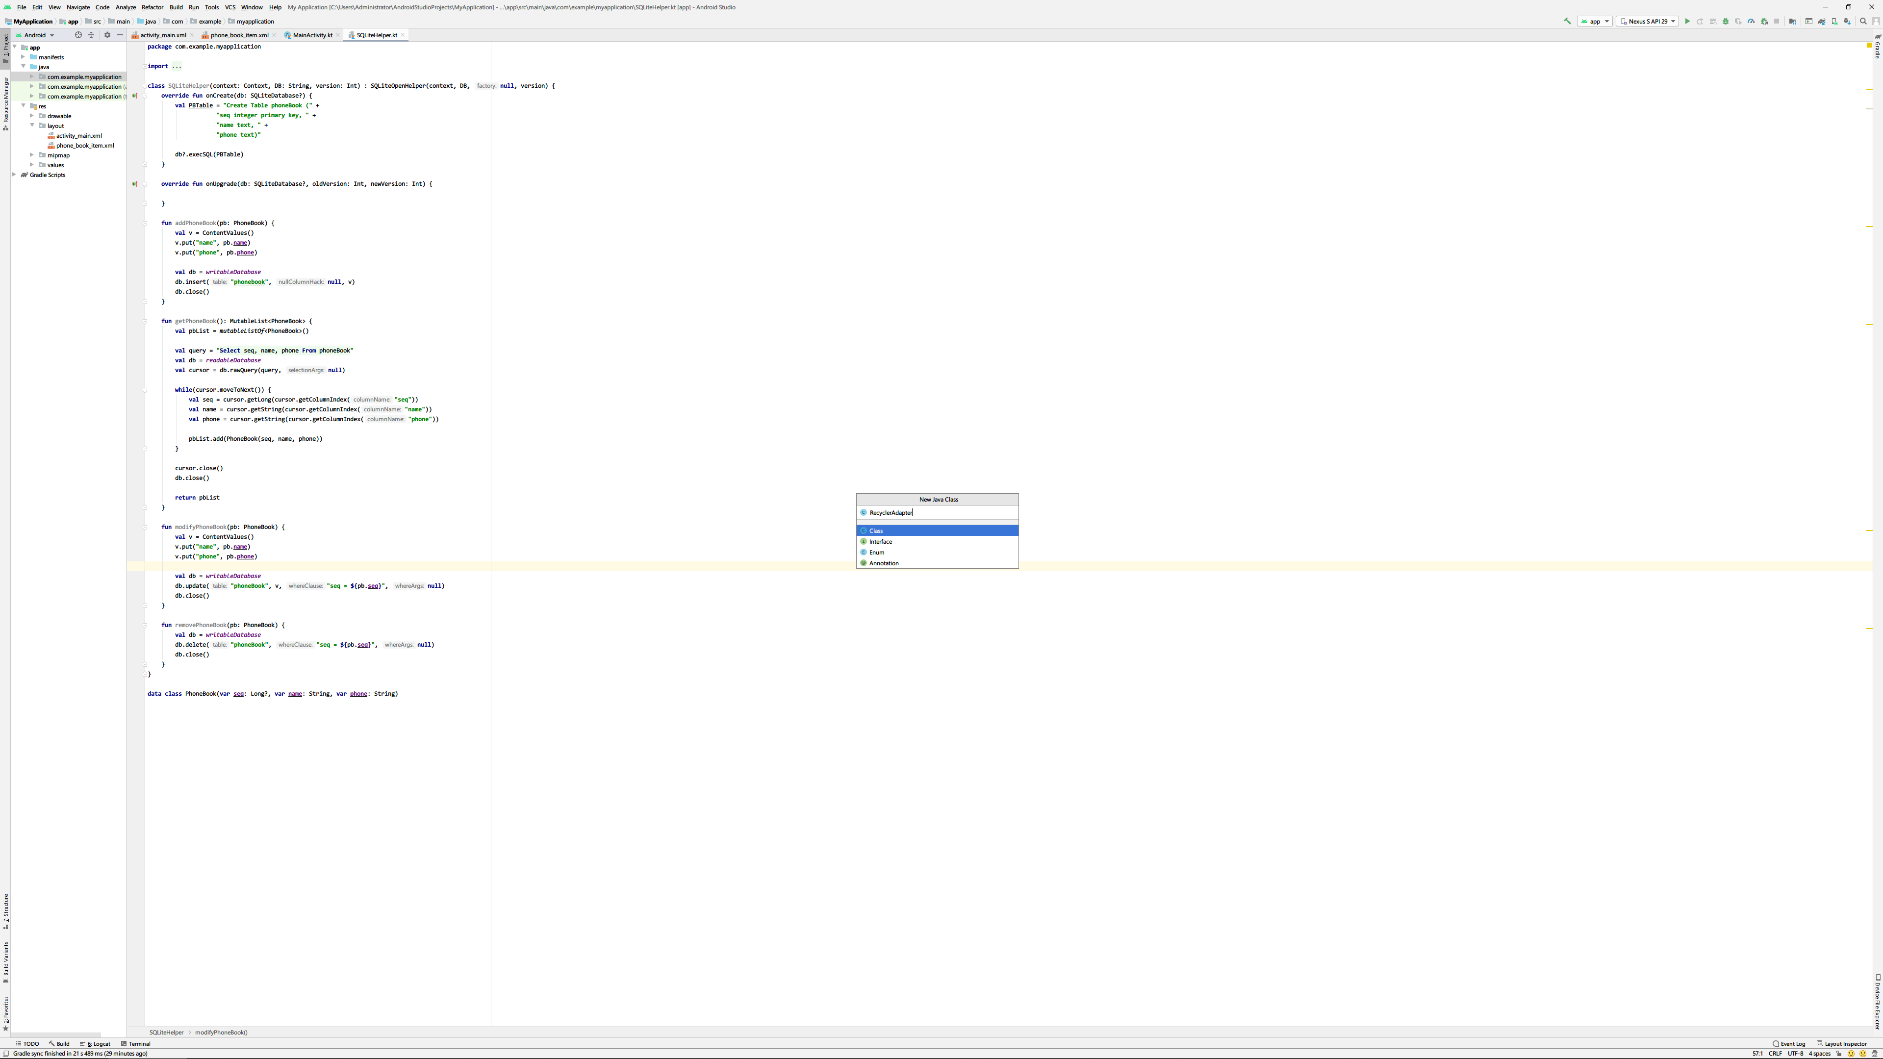Open SDK Manager cube icon

1847,21
